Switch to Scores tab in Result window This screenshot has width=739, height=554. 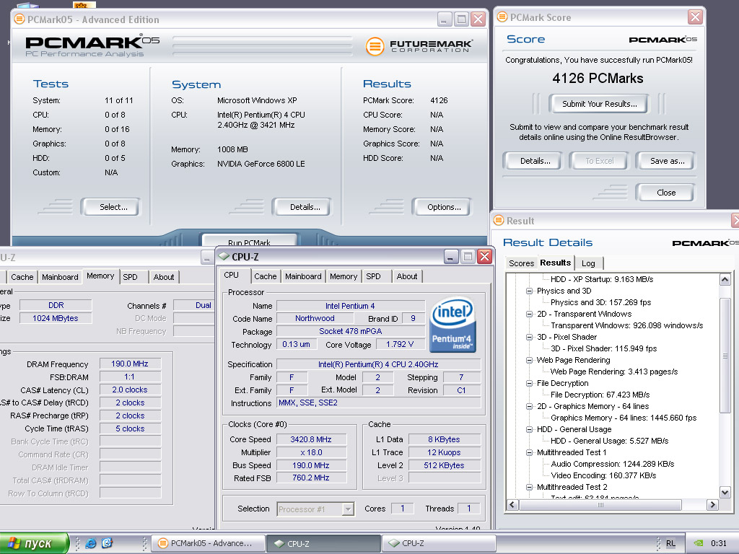pyautogui.click(x=521, y=263)
